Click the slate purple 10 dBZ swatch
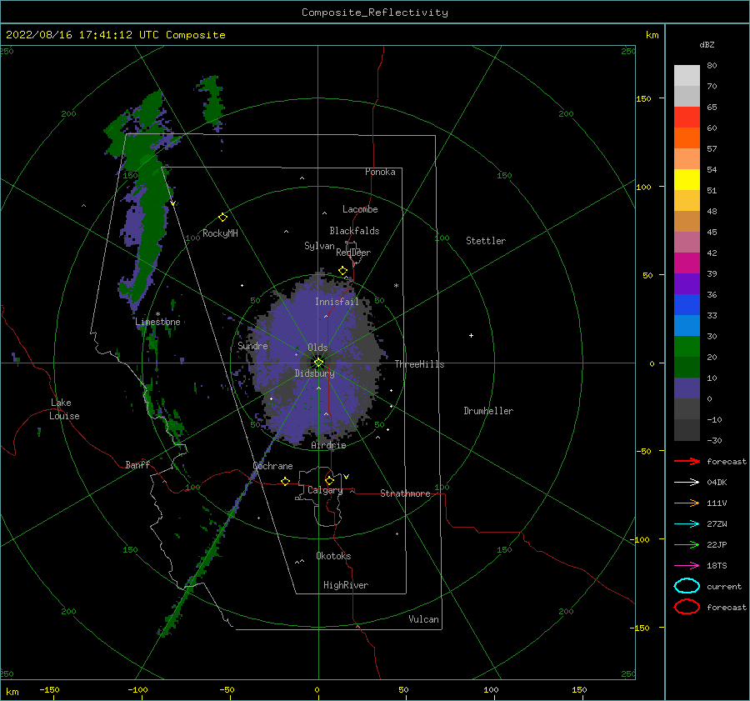750x701 pixels. click(687, 388)
